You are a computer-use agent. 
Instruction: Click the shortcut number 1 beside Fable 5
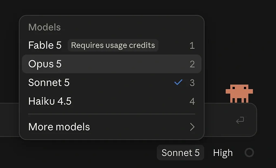coord(192,45)
